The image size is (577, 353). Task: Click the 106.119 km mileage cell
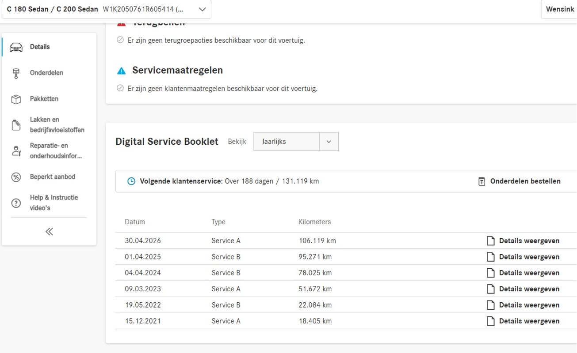[317, 241]
